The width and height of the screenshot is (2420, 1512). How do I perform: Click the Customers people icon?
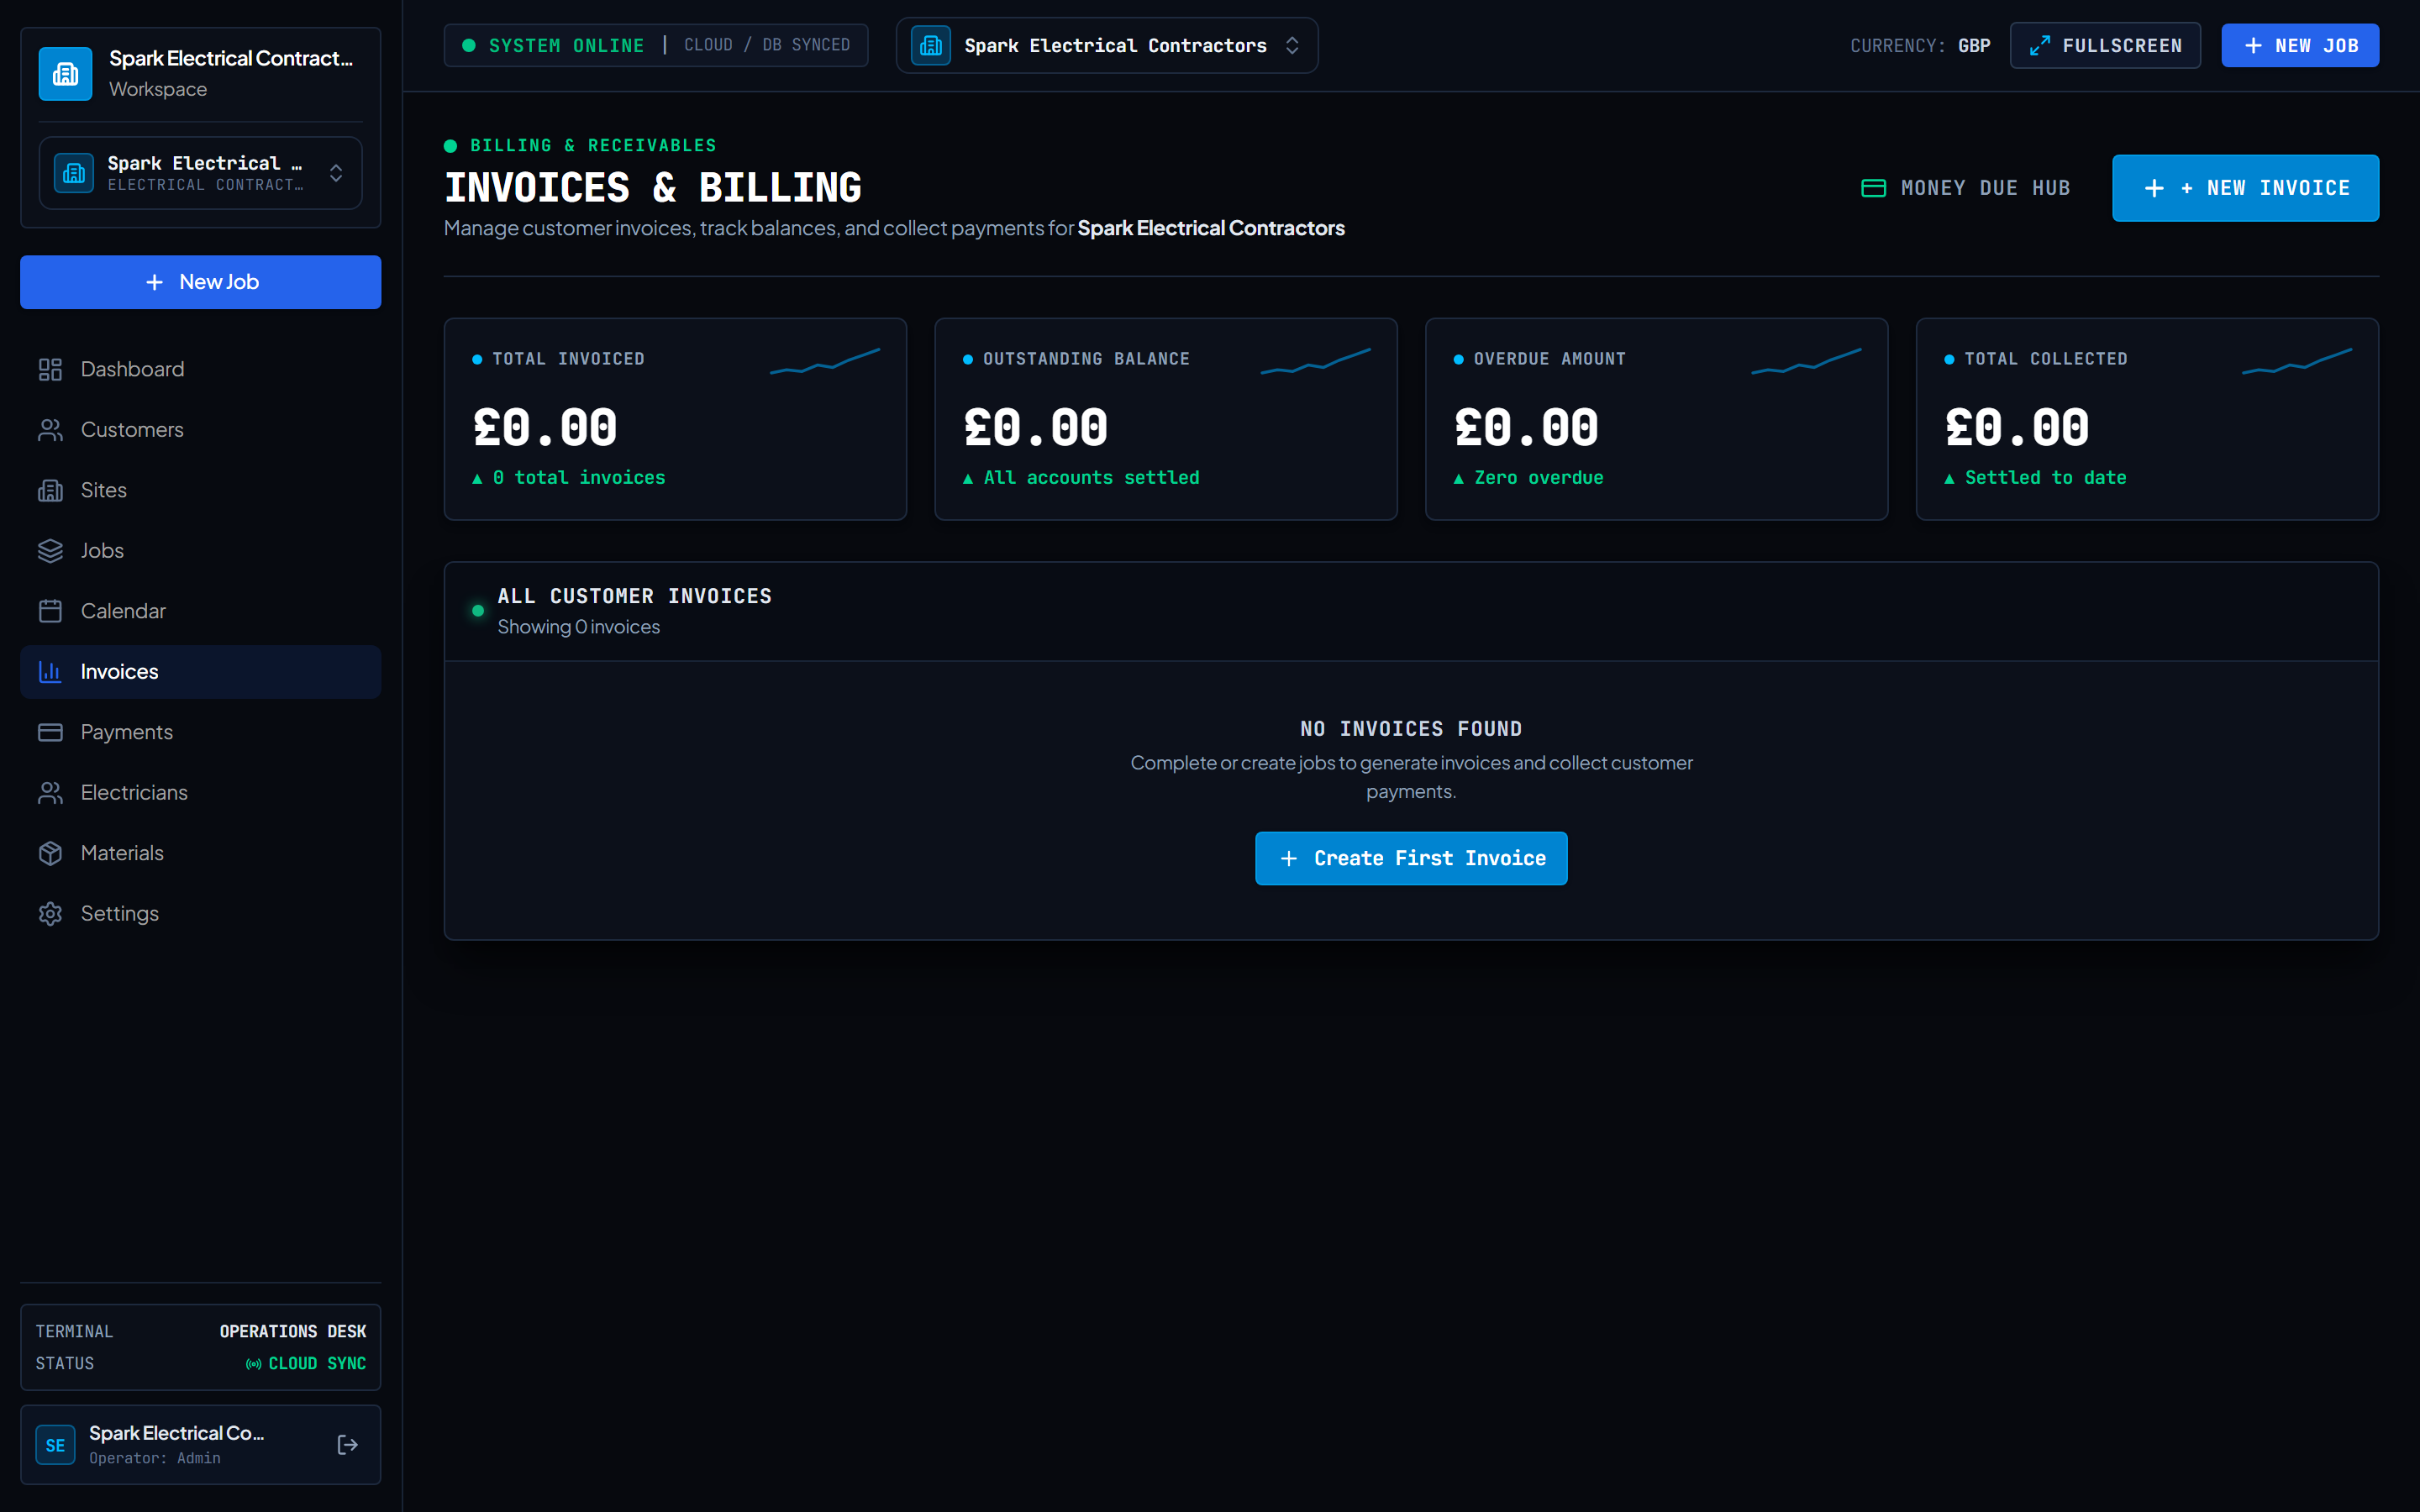click(50, 430)
